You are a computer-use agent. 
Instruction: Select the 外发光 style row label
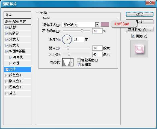[x=14, y=39]
